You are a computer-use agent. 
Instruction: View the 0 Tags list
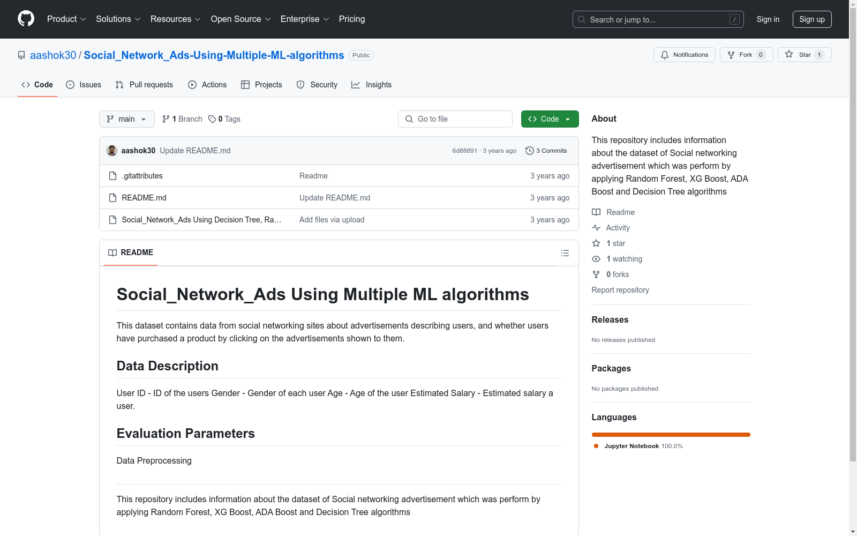(224, 119)
